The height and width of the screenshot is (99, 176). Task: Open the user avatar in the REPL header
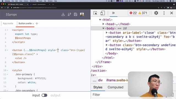point(82,15)
